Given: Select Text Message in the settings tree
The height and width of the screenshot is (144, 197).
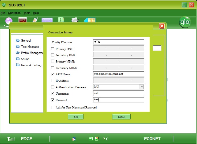Looking at the screenshot, I should point(30,47).
